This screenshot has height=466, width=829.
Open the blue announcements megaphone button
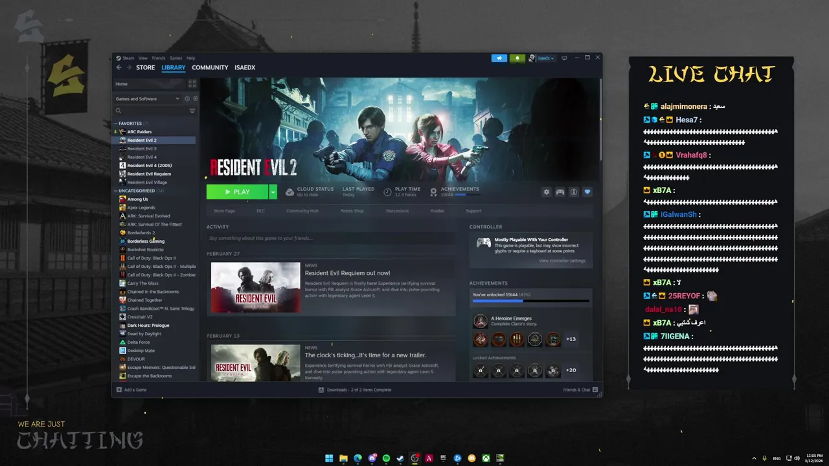(499, 58)
